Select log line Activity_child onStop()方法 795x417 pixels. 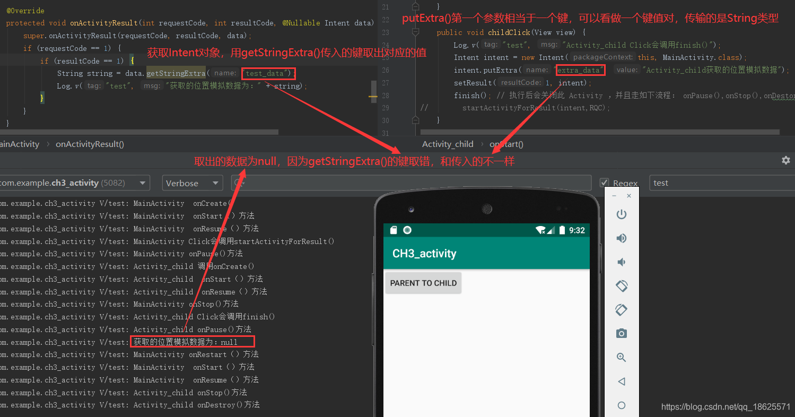[x=124, y=393]
